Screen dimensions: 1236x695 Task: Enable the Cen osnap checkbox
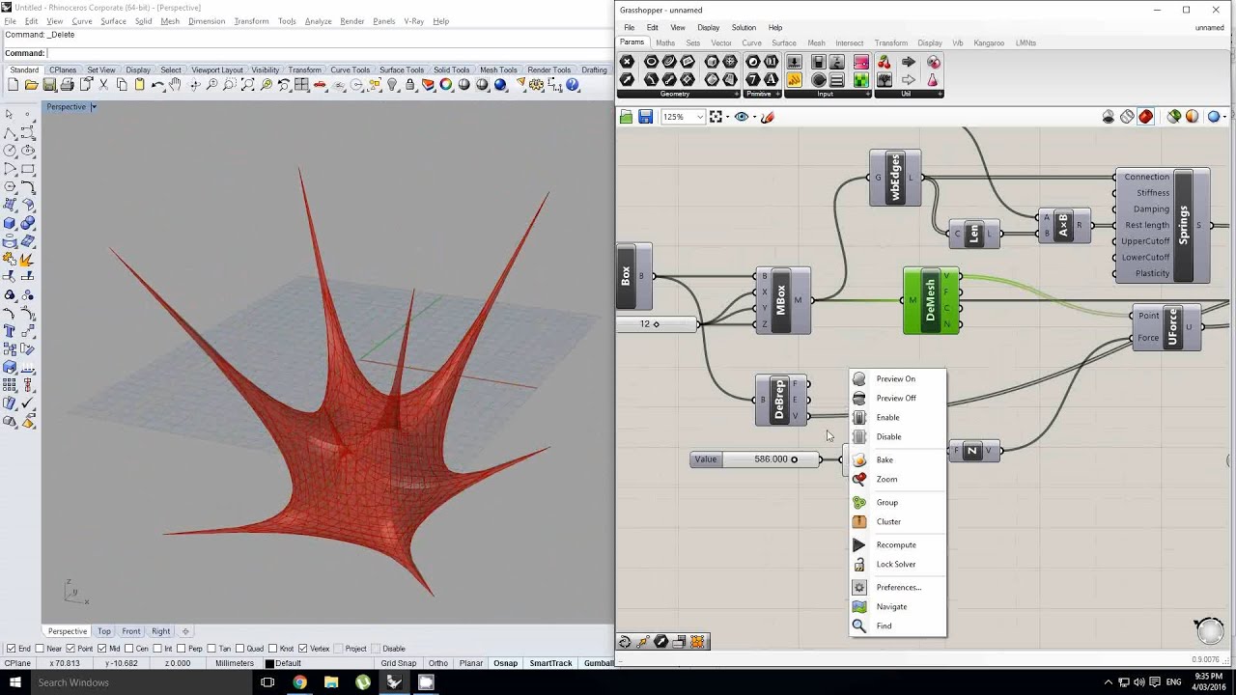tap(129, 649)
